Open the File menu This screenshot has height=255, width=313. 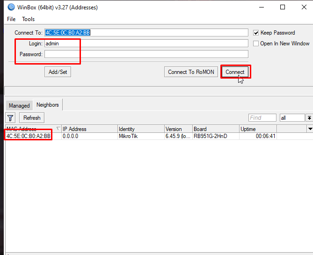coord(11,19)
